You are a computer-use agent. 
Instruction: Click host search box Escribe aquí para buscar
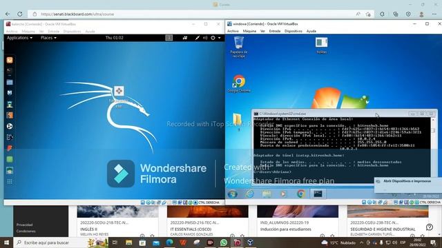[x=61, y=242]
